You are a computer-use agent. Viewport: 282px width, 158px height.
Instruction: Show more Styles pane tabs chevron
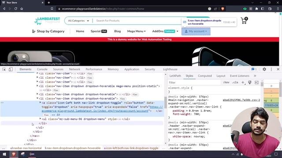(255, 76)
